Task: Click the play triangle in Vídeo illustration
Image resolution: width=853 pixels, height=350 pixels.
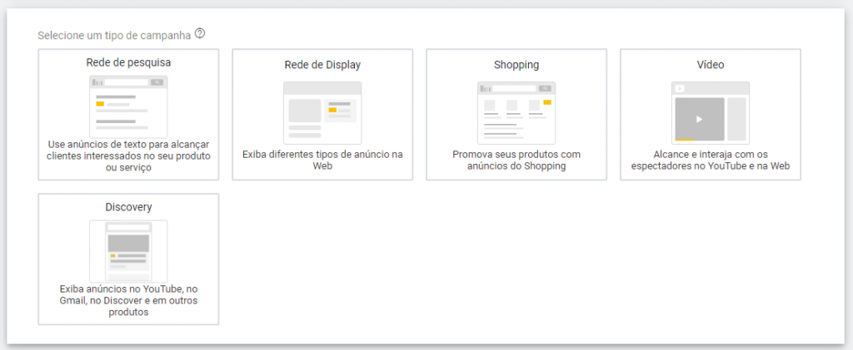Action: pos(700,120)
